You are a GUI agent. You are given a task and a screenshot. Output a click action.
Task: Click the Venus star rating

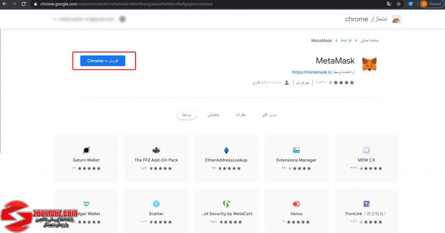click(x=298, y=222)
